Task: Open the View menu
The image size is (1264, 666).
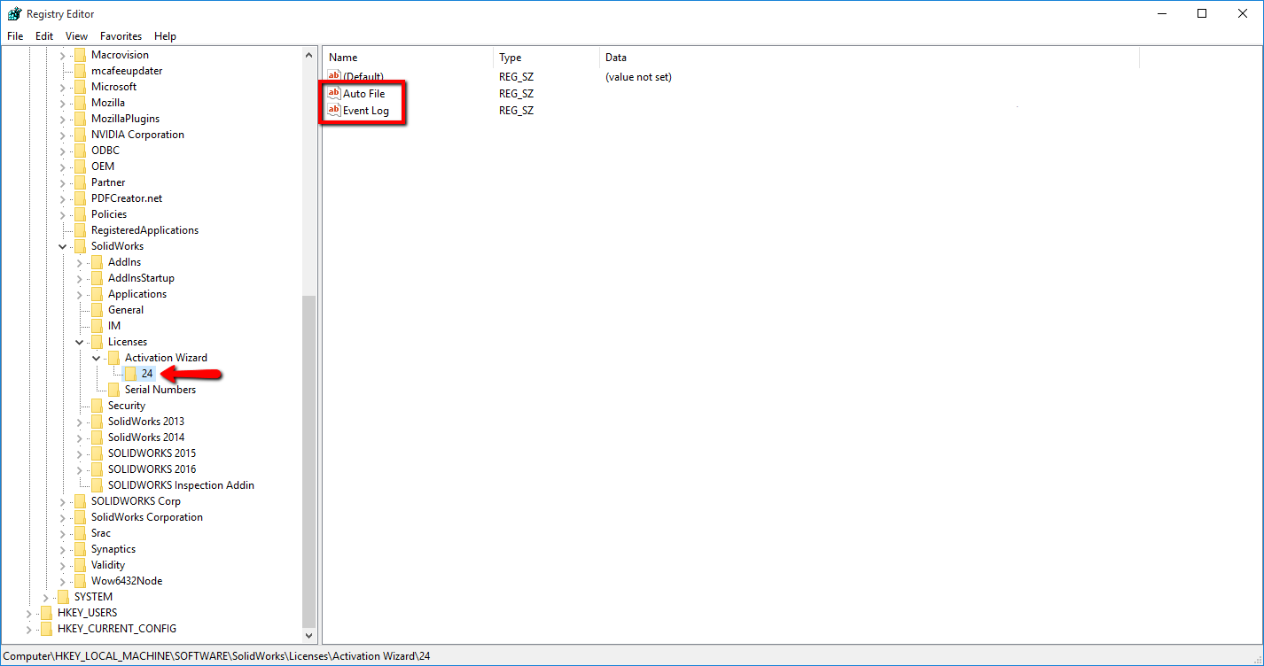Action: 77,36
